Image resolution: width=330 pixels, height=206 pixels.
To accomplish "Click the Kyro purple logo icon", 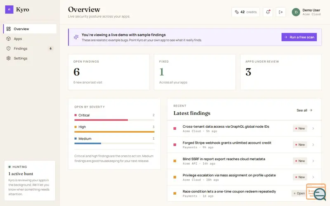I will pos(9,9).
